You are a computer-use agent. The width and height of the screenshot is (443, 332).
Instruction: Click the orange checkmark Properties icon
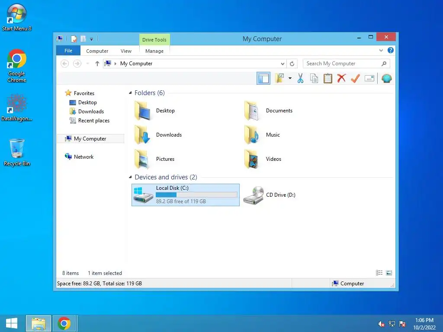click(356, 78)
